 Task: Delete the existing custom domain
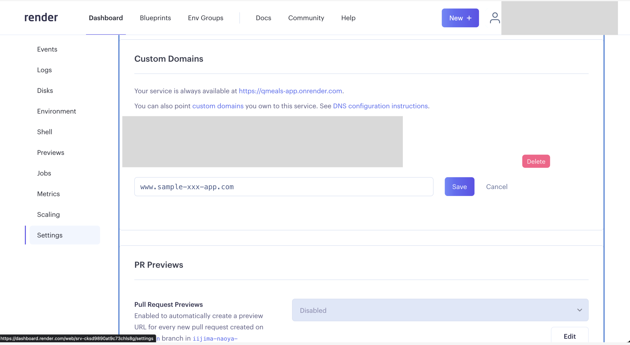(536, 161)
